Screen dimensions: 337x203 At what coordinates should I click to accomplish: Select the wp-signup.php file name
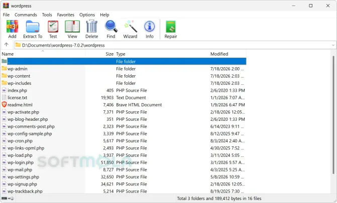click(22, 184)
